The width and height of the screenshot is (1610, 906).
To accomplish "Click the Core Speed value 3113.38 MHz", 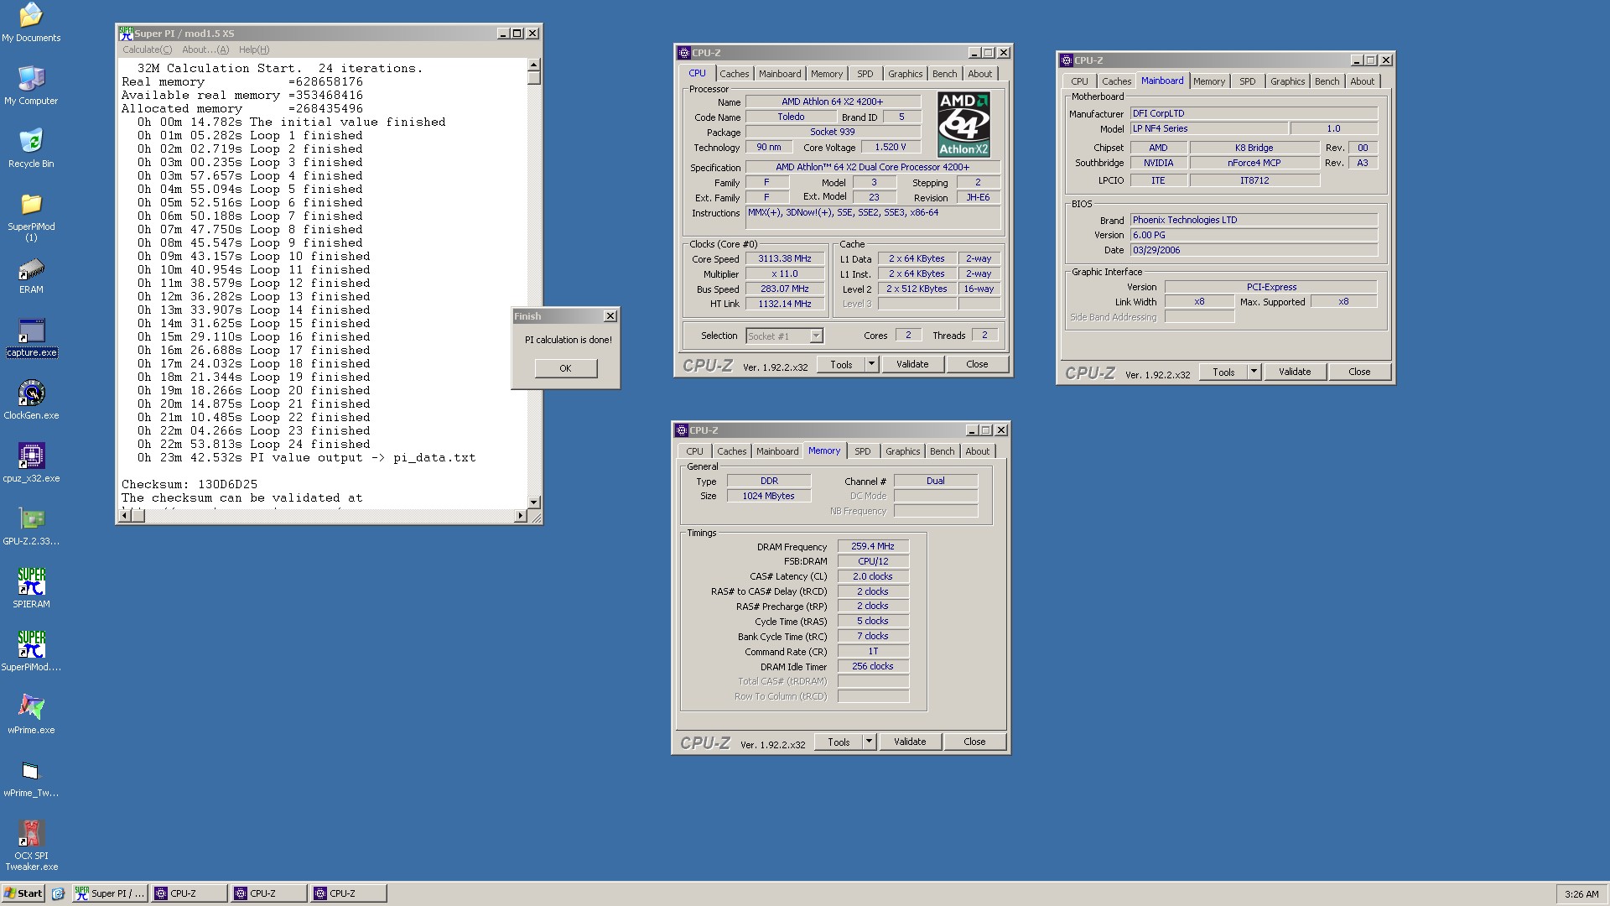I will 785,259.
